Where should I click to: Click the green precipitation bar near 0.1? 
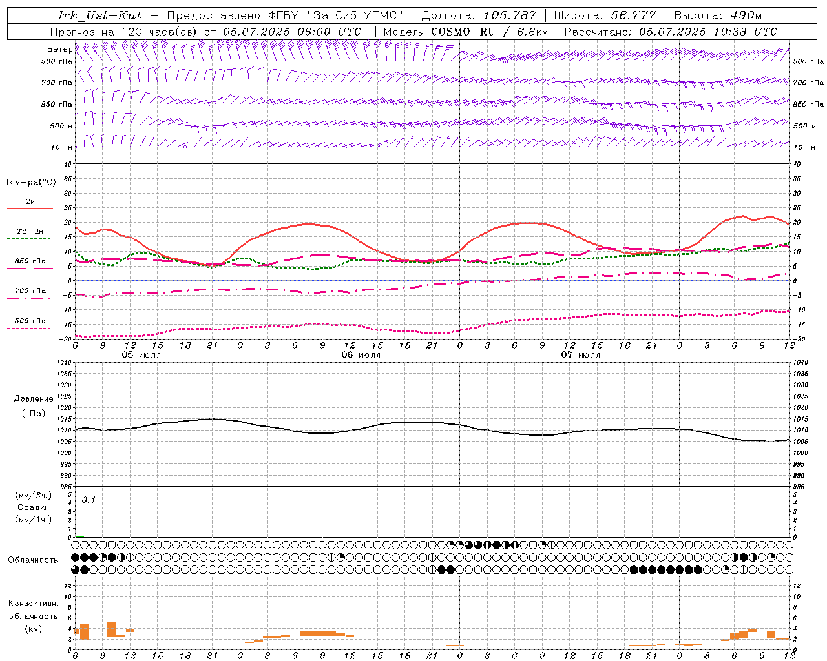click(x=79, y=536)
